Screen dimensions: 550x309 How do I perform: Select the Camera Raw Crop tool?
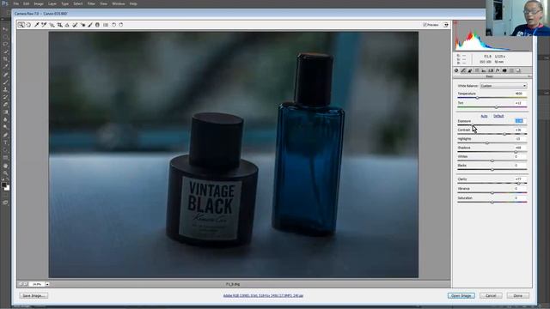pos(59,25)
